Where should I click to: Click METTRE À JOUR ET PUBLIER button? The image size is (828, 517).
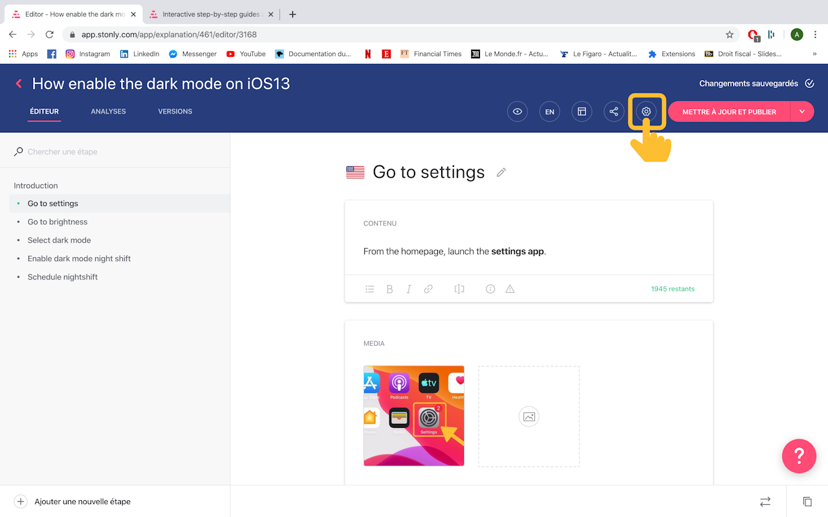tap(729, 112)
